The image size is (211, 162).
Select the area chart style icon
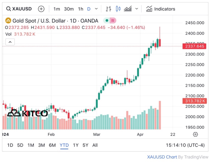[128, 9]
